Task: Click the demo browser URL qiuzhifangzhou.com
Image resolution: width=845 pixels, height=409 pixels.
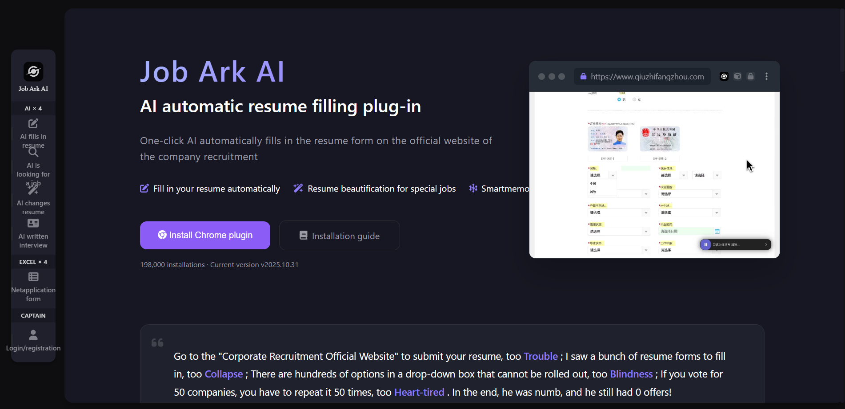Action: point(647,76)
